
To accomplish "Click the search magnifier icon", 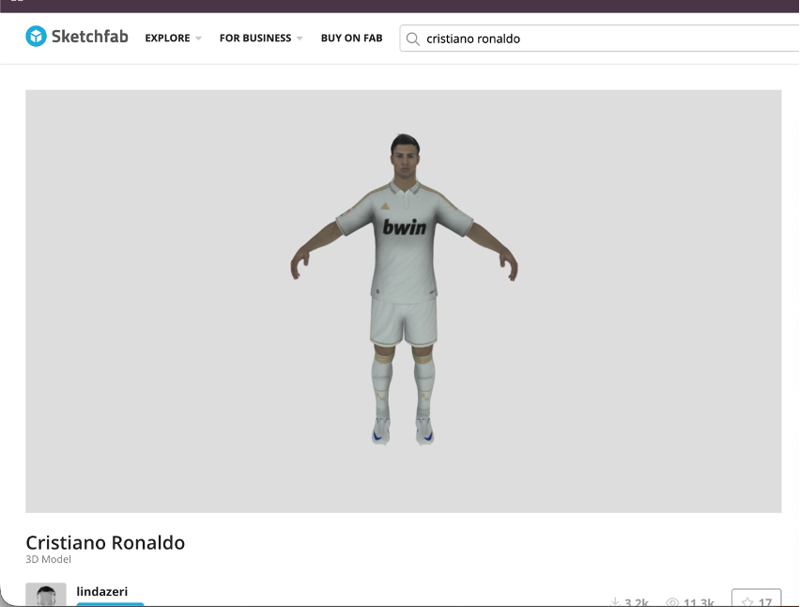I will coord(413,39).
